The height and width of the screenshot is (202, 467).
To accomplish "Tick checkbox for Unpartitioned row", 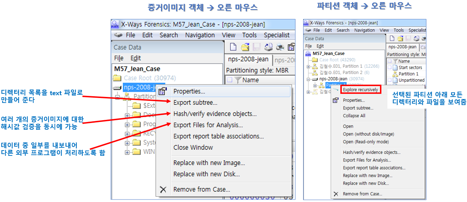I will (x=390, y=80).
